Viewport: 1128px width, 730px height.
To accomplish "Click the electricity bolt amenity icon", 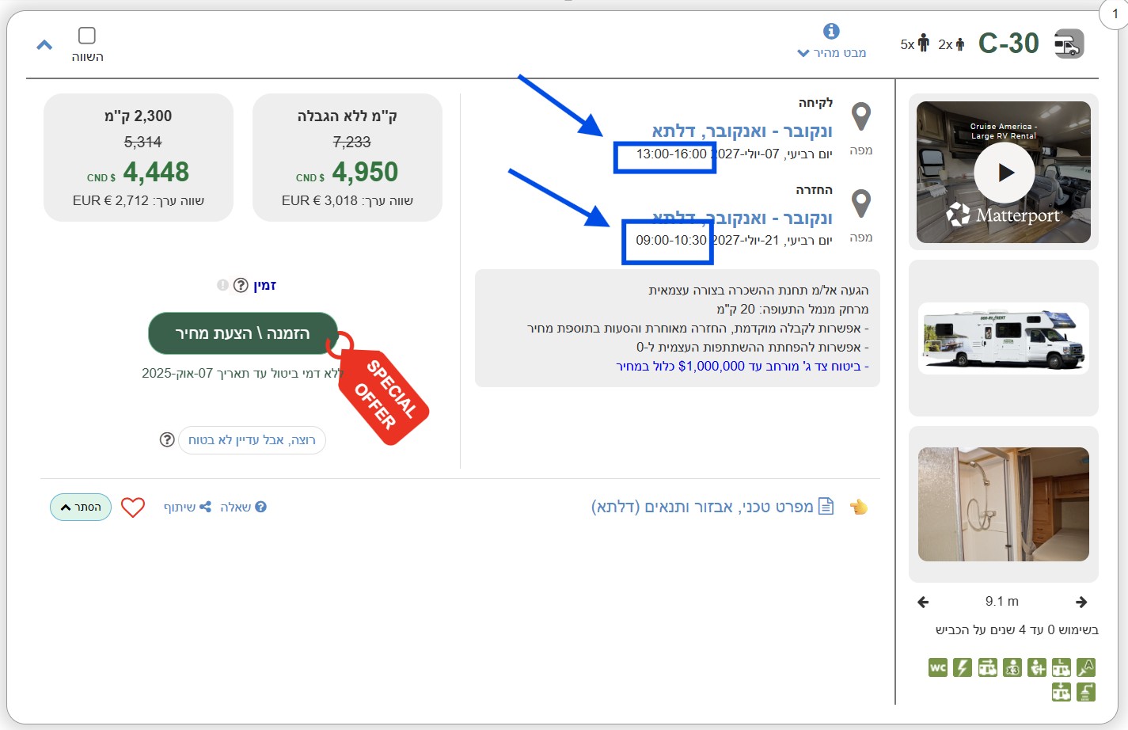I will click(x=962, y=667).
